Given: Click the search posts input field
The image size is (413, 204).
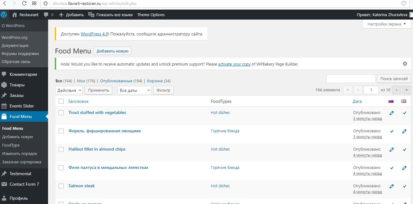Looking at the screenshot, I should click(x=351, y=79).
